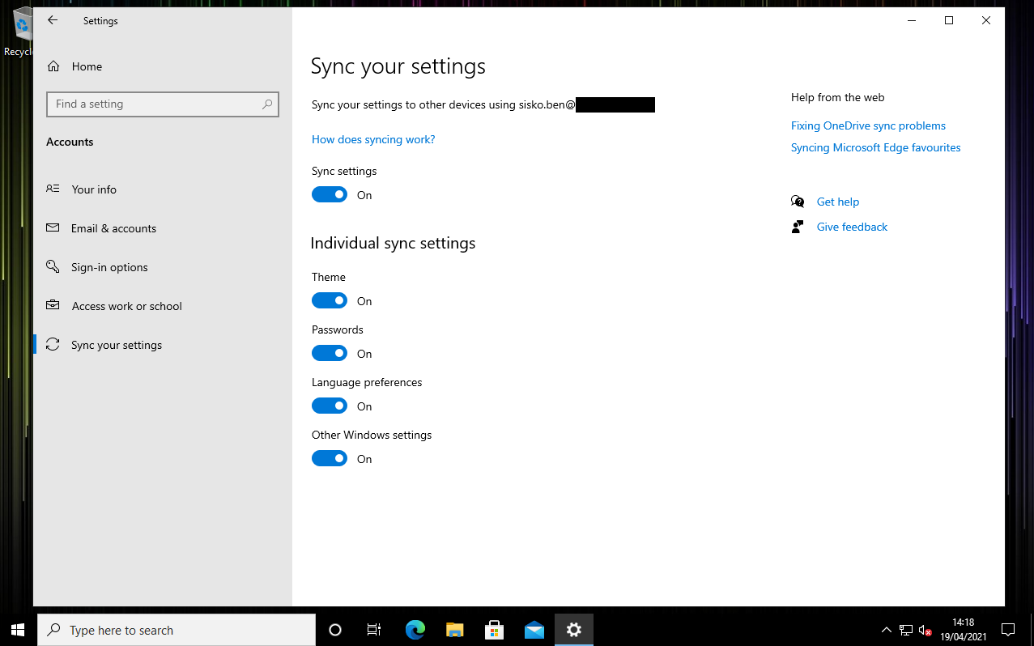Click the Sign-in options key icon

53,266
